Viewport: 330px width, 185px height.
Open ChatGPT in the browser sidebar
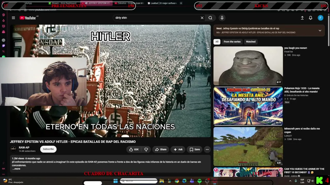(x=3, y=40)
